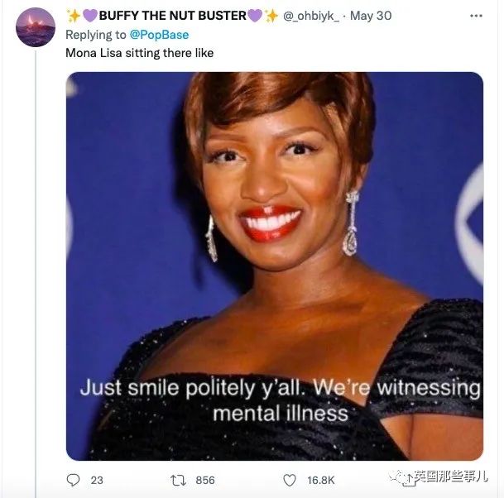Retweet using the arrows icon

pyautogui.click(x=178, y=481)
